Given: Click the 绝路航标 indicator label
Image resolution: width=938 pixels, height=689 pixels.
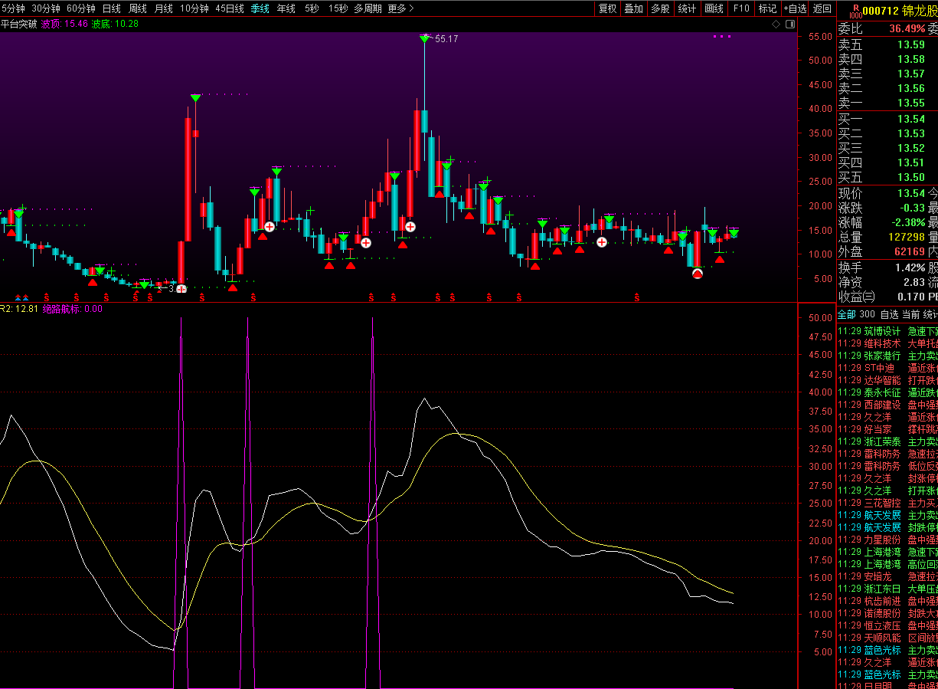Looking at the screenshot, I should 72,309.
